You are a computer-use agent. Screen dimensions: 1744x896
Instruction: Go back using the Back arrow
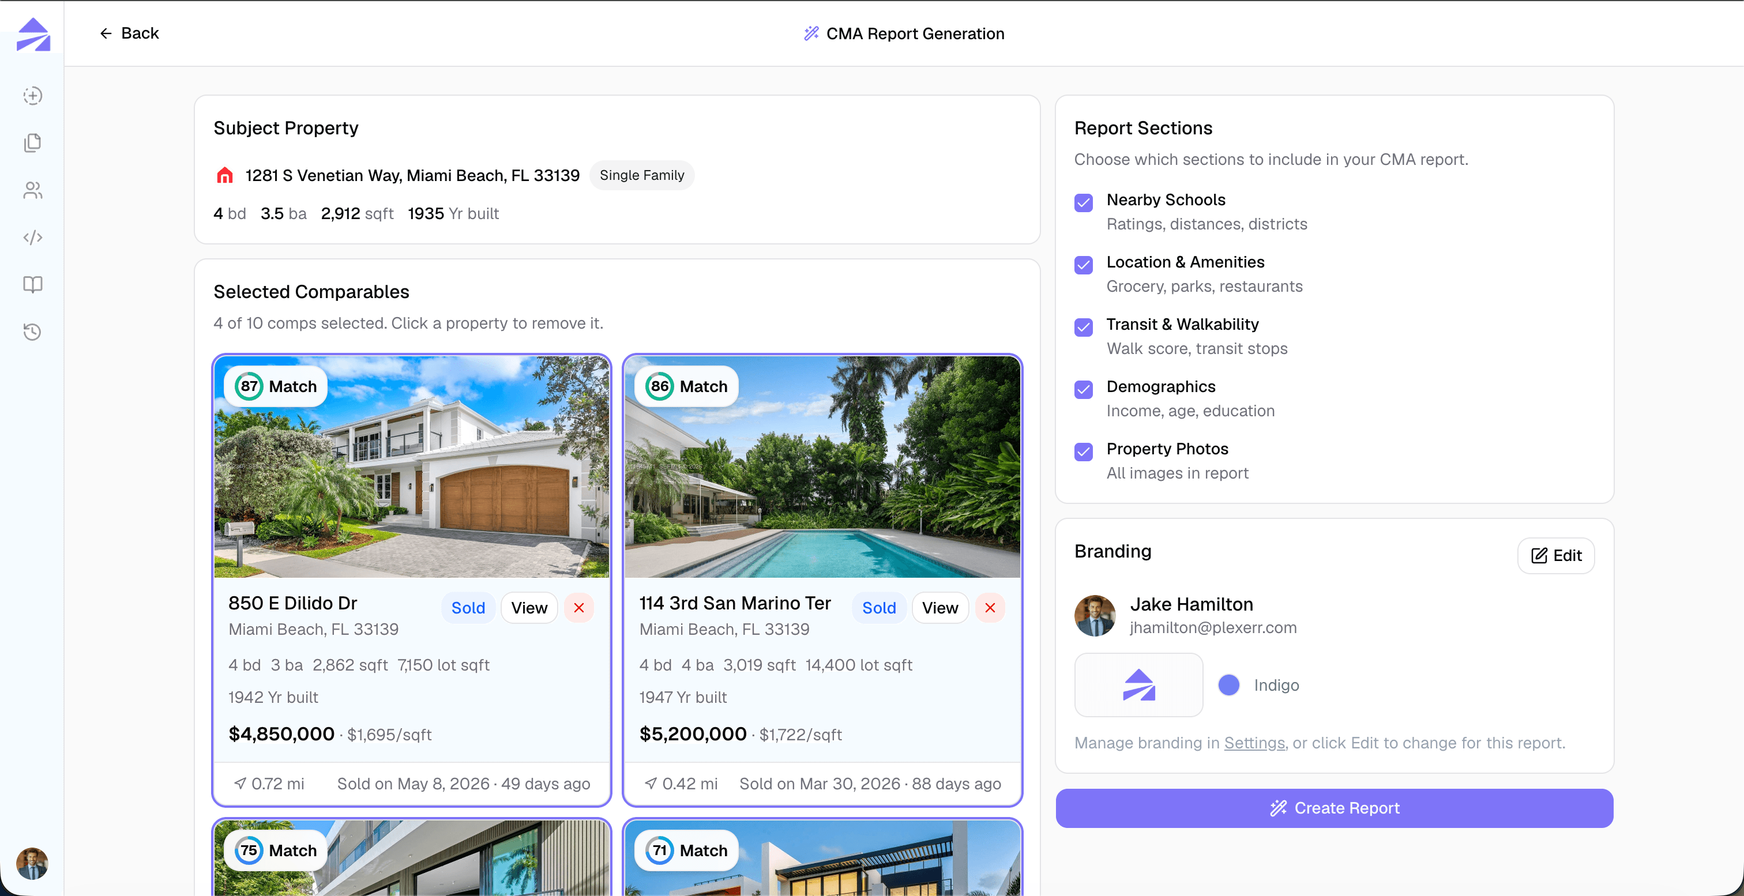point(129,33)
